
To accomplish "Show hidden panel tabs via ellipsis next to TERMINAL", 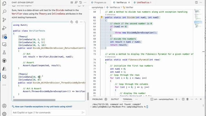I will click(x=136, y=99).
